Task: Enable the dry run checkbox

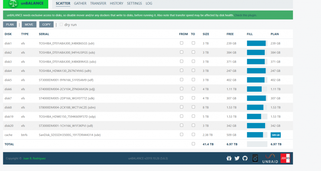Action: pyautogui.click(x=61, y=25)
